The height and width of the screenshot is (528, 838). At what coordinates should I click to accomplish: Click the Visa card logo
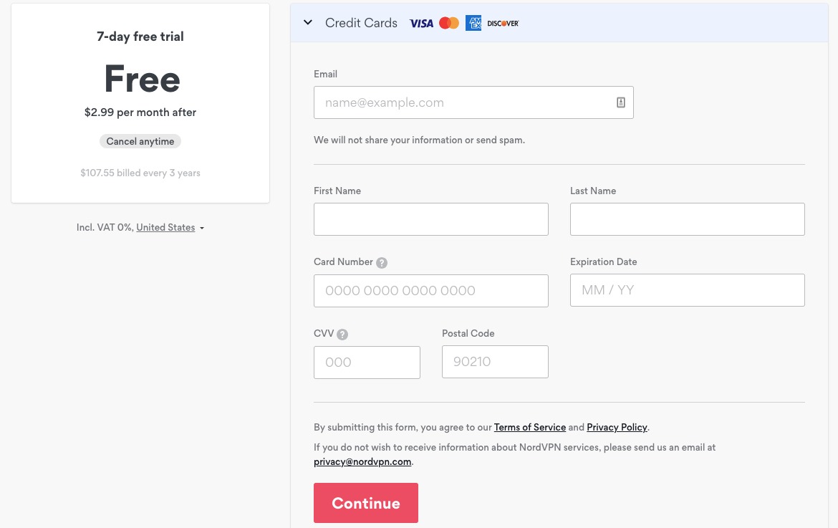point(421,23)
